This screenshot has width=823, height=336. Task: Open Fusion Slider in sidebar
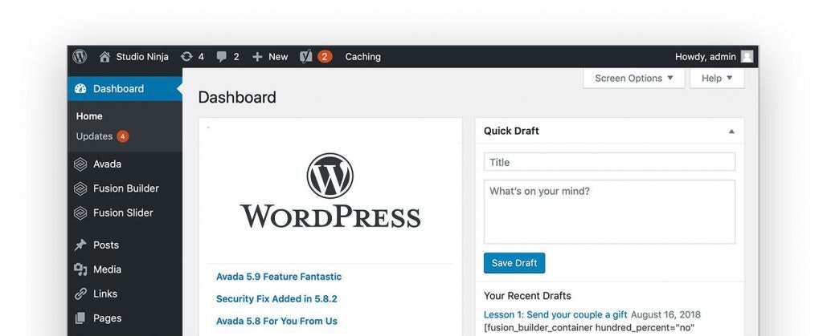pyautogui.click(x=122, y=213)
